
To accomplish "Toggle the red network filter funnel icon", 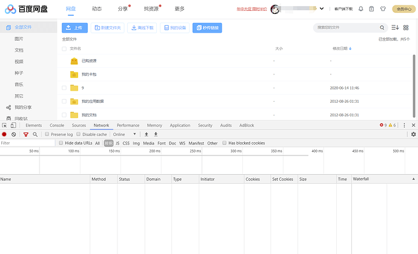I will [x=26, y=134].
